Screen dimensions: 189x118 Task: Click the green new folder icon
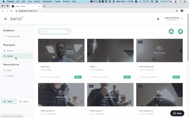click(171, 32)
